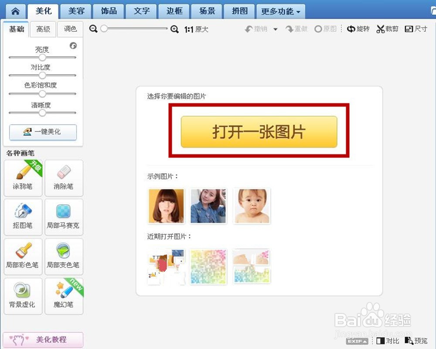Click the 旋转 rotate tool
The image size is (436, 349).
pyautogui.click(x=358, y=28)
